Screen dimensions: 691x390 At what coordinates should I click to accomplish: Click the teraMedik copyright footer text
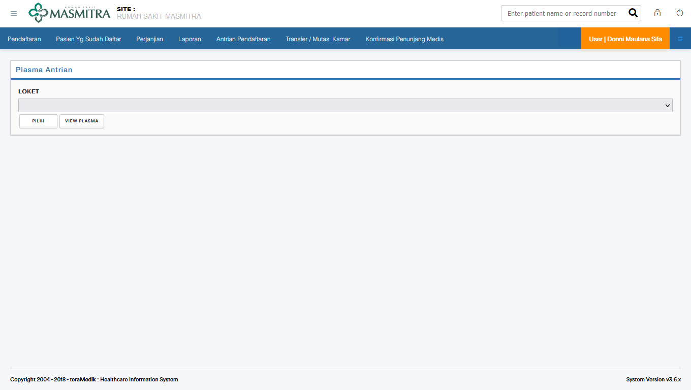tap(94, 379)
